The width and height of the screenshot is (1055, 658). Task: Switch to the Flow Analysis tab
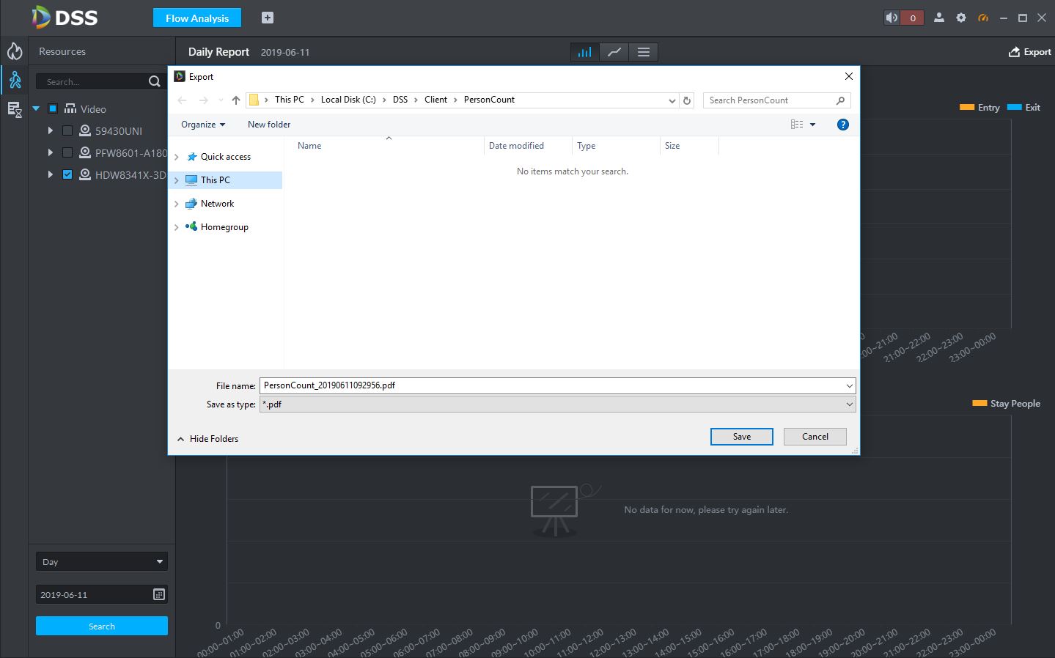(x=197, y=18)
